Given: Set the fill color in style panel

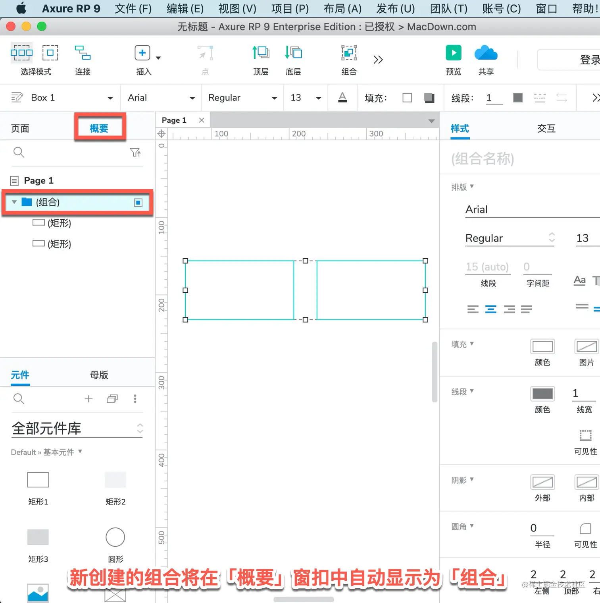Looking at the screenshot, I should [x=542, y=346].
